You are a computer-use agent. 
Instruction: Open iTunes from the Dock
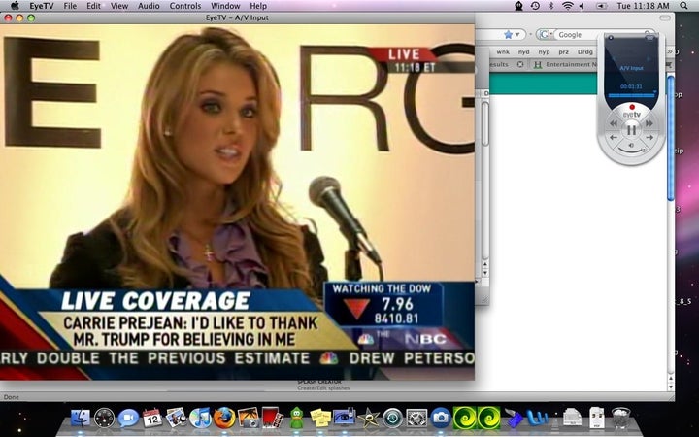click(x=200, y=418)
